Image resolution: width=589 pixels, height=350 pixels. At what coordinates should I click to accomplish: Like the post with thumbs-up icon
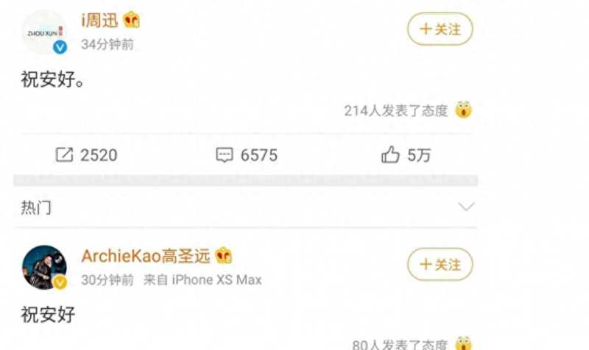pos(390,154)
